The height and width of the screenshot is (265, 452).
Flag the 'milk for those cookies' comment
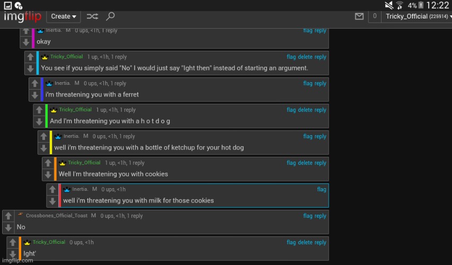[x=322, y=189]
